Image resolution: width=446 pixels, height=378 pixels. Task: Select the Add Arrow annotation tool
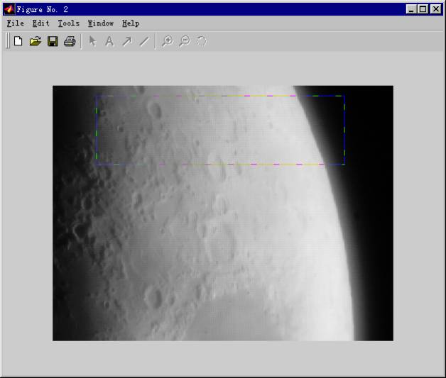tap(127, 41)
